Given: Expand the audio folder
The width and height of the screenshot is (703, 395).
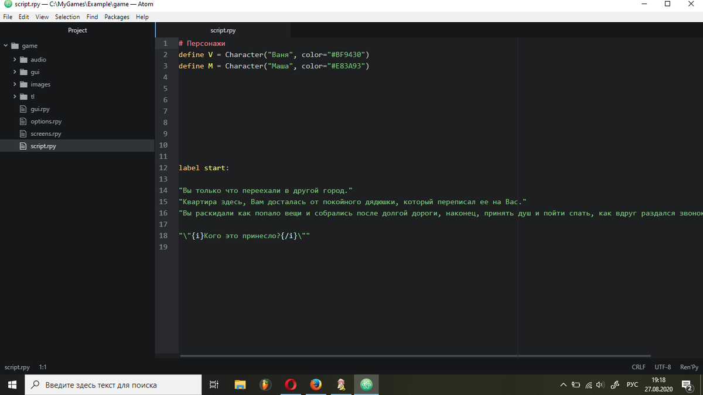Looking at the screenshot, I should coord(15,60).
